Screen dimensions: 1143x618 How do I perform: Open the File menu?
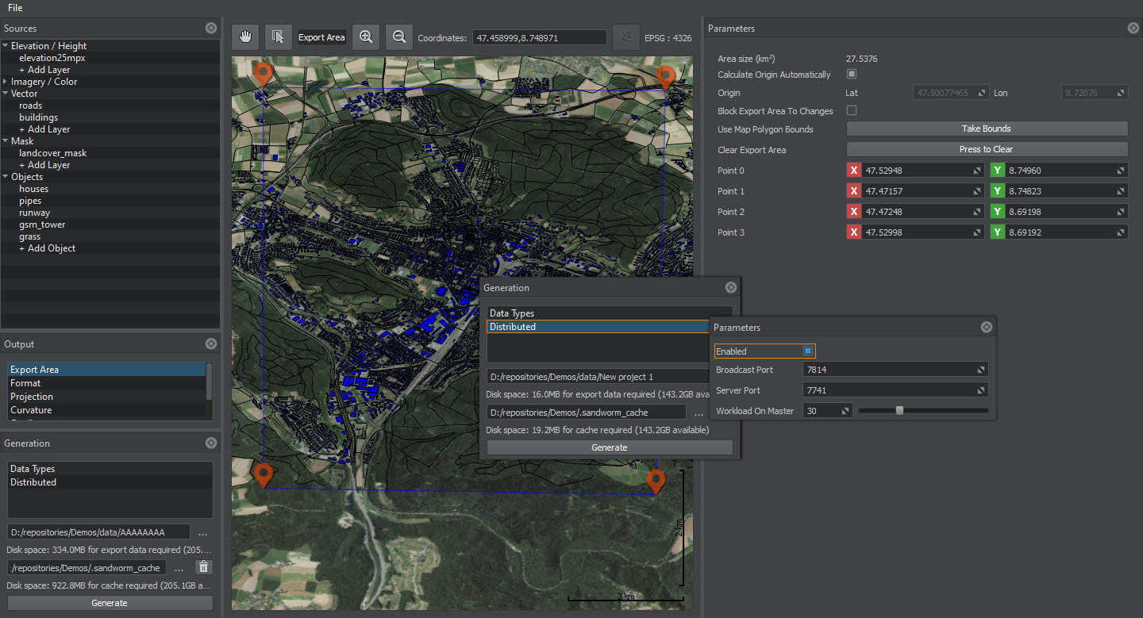click(x=15, y=8)
